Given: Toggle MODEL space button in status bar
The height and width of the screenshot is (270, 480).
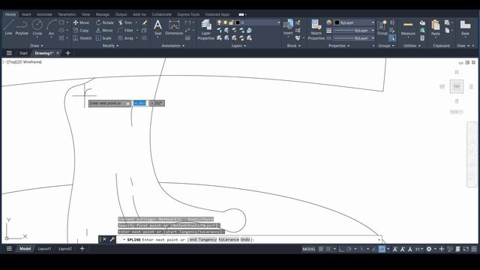Looking at the screenshot, I should click(x=309, y=249).
